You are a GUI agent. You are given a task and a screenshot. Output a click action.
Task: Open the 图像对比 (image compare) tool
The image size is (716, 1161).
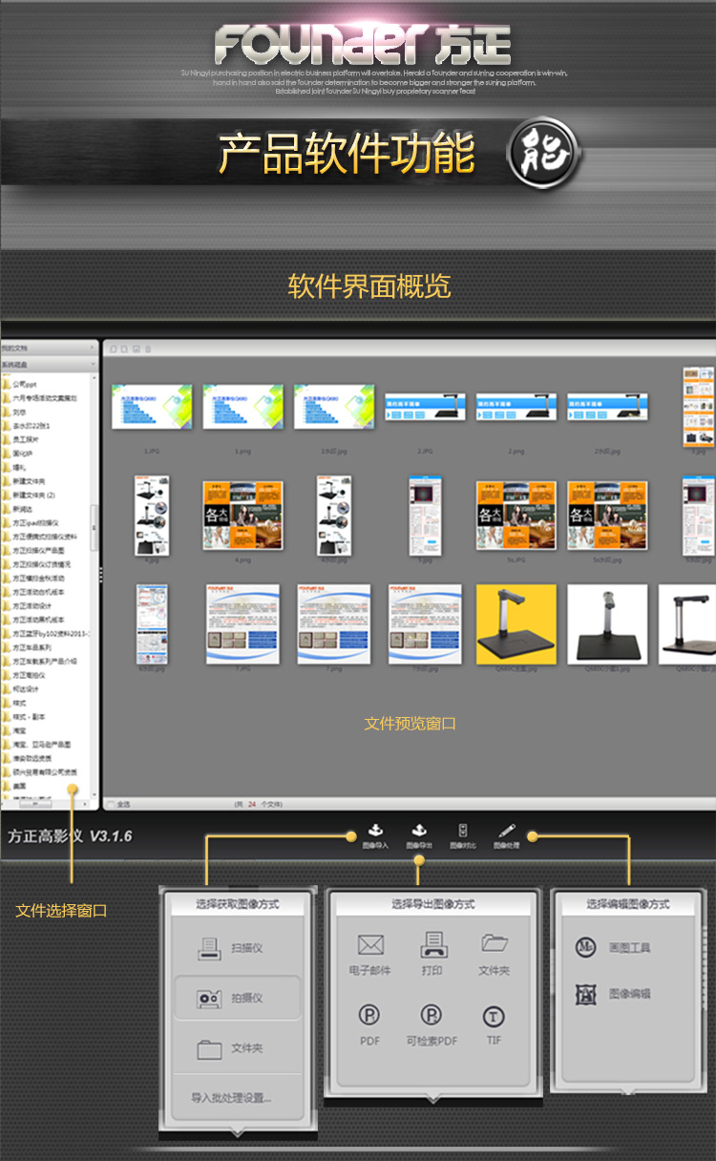[463, 835]
